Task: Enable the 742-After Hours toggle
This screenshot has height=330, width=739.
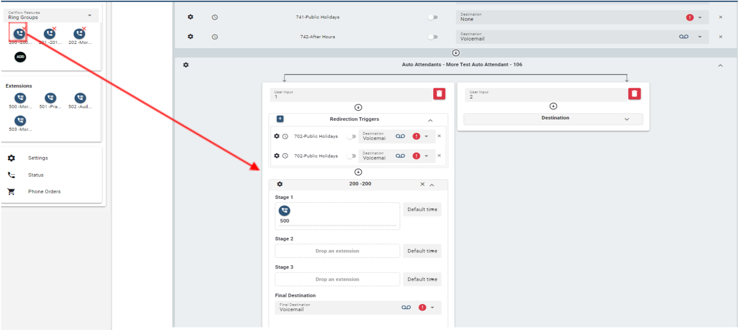Action: click(x=432, y=37)
